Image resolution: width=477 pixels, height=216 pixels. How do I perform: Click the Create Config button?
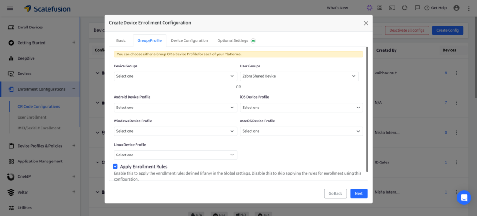pyautogui.click(x=448, y=30)
